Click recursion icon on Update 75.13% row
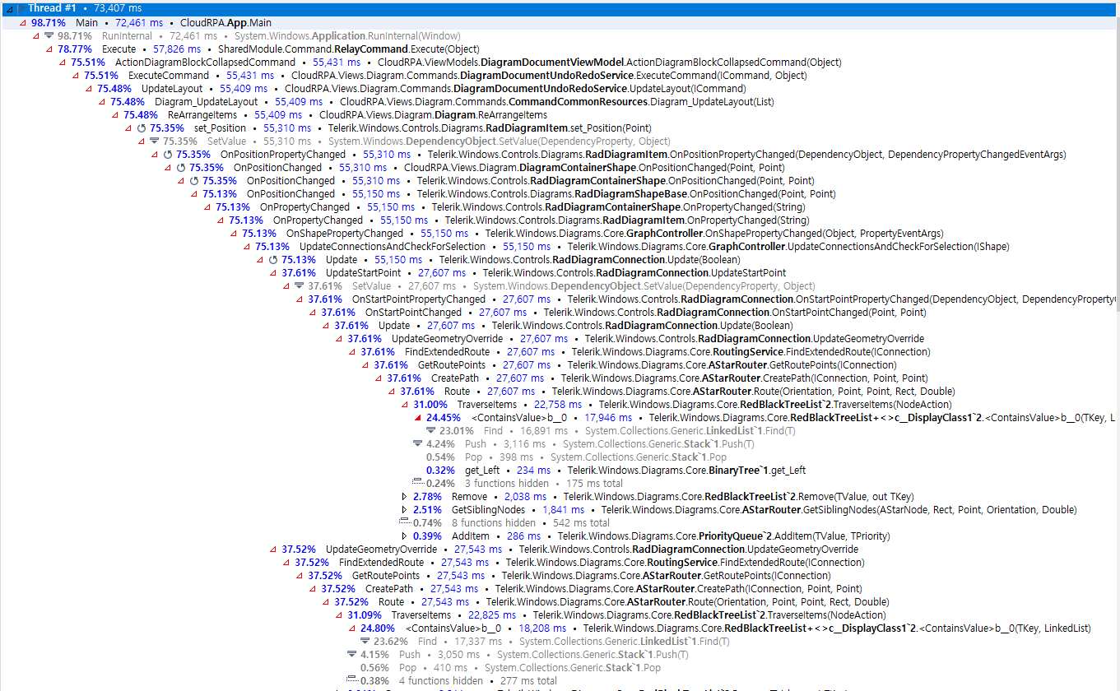The image size is (1120, 691). pyautogui.click(x=272, y=260)
